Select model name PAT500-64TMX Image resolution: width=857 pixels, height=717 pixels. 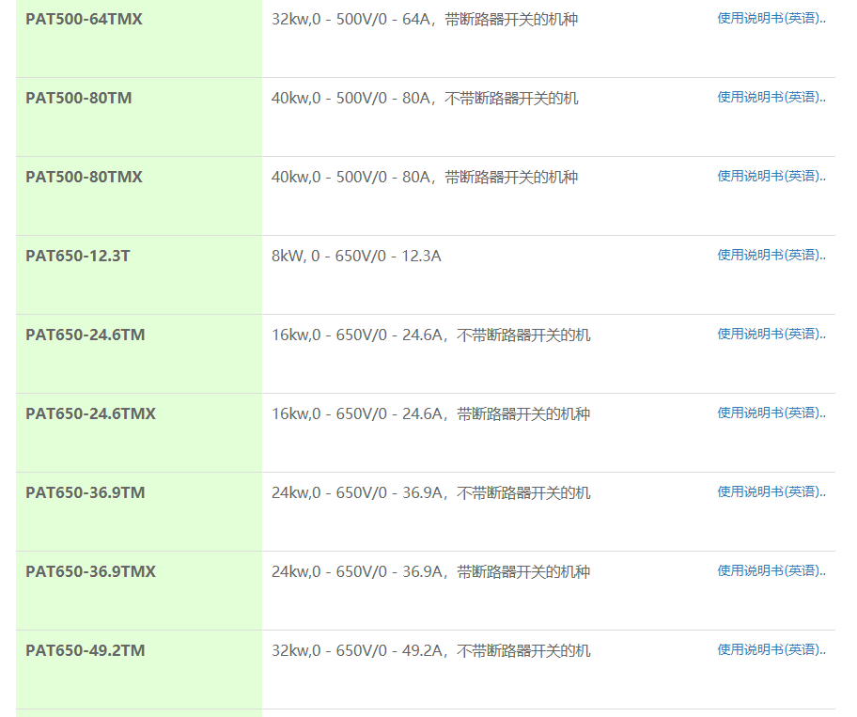tap(84, 19)
